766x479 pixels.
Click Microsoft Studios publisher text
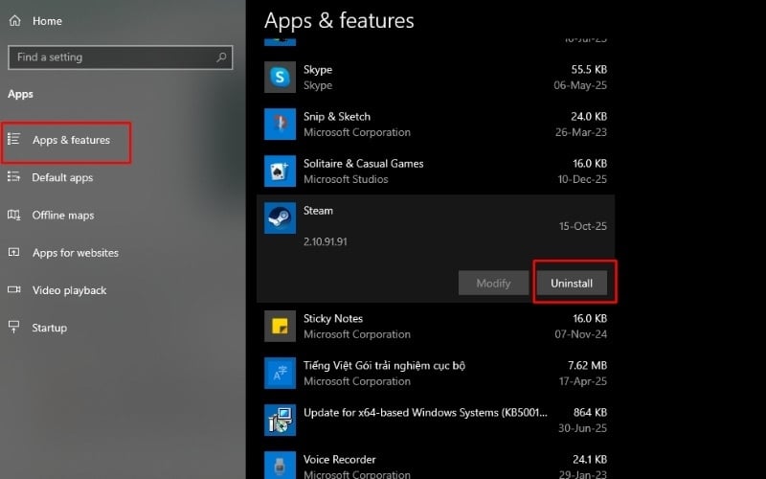(x=346, y=179)
